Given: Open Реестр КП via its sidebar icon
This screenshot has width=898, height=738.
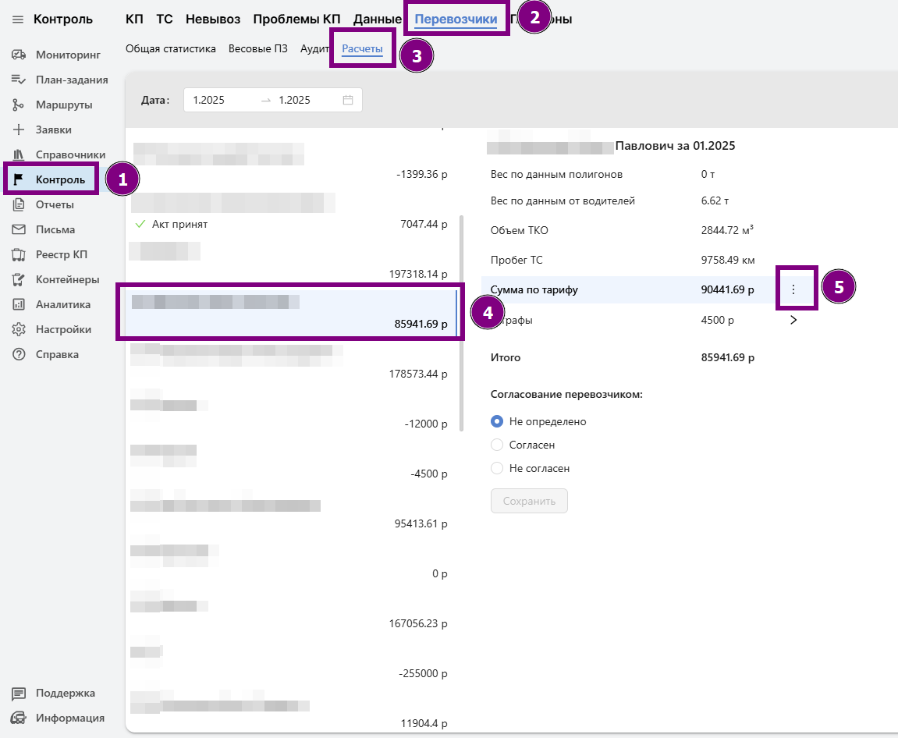Looking at the screenshot, I should (x=20, y=254).
